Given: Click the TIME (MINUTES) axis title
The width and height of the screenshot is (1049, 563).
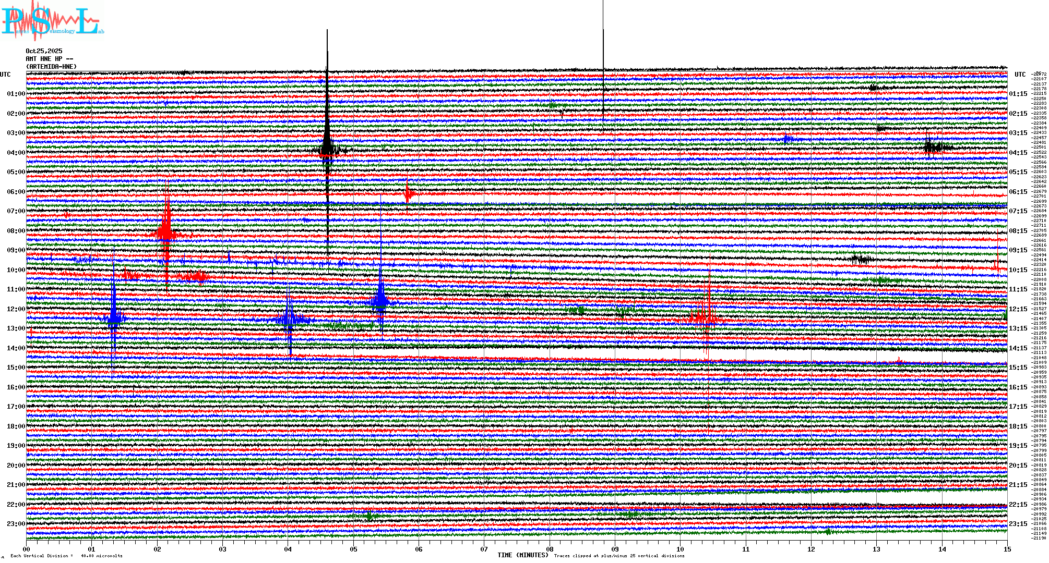Looking at the screenshot, I should (522, 555).
